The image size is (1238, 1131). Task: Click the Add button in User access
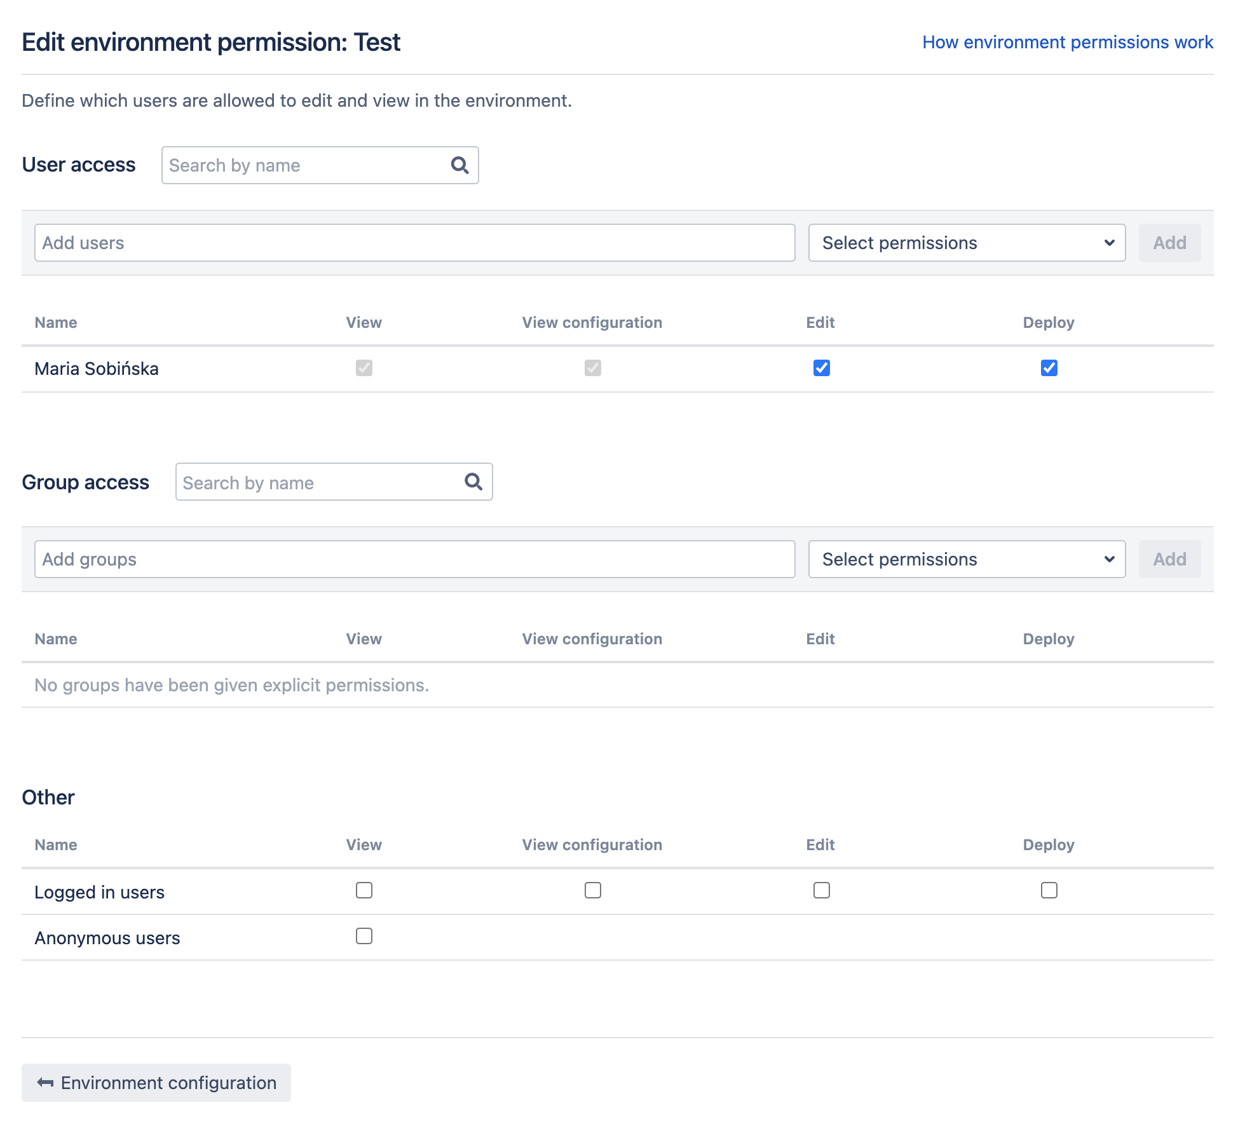pyautogui.click(x=1169, y=243)
